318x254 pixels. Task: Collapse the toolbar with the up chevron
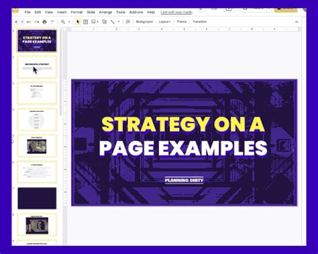coord(297,22)
